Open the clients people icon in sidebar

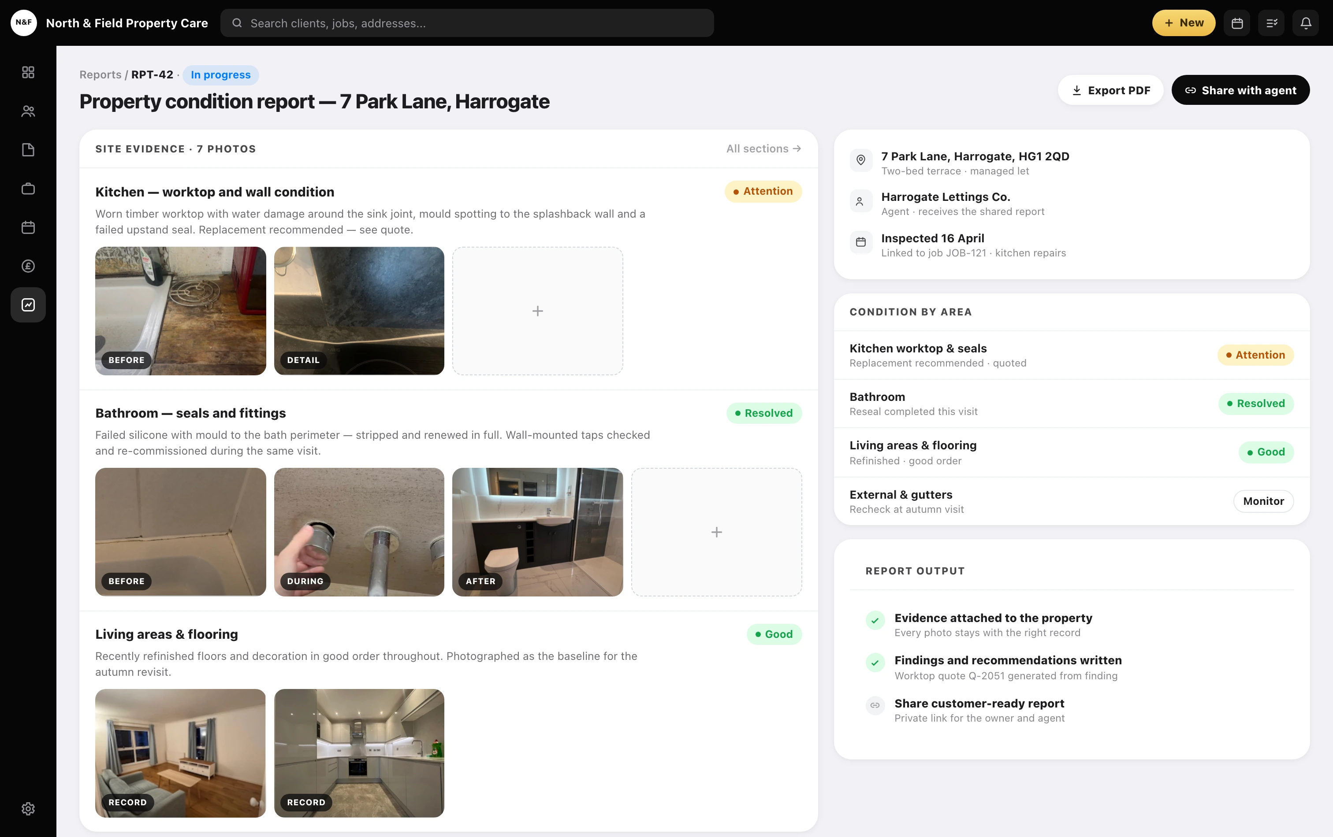point(28,111)
